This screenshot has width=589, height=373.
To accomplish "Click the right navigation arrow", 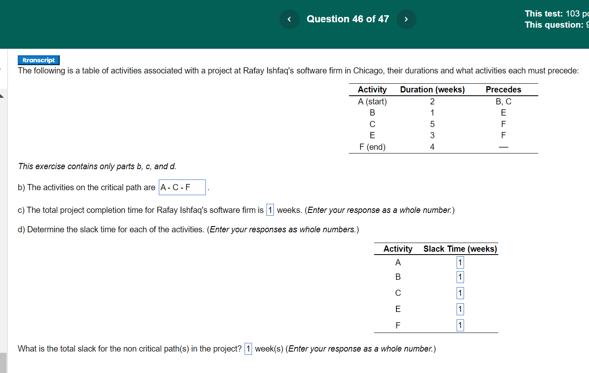I will 406,19.
